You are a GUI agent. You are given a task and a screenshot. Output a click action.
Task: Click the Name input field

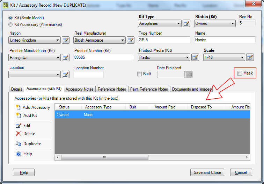click(225, 40)
